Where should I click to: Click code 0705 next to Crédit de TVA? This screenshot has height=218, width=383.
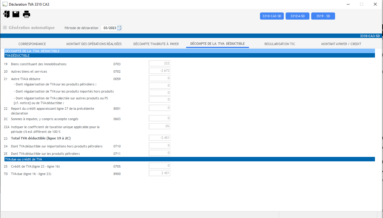click(117, 166)
